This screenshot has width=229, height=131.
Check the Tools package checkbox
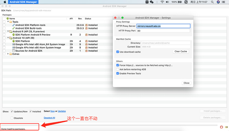(4, 22)
